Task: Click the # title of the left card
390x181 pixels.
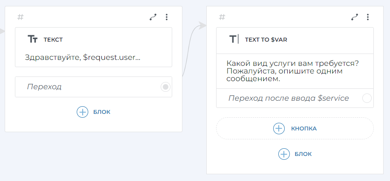Action: (x=20, y=17)
